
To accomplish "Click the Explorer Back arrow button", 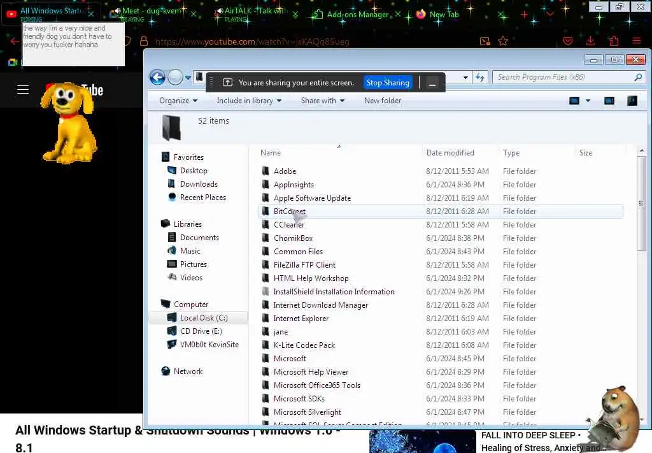I will point(158,77).
